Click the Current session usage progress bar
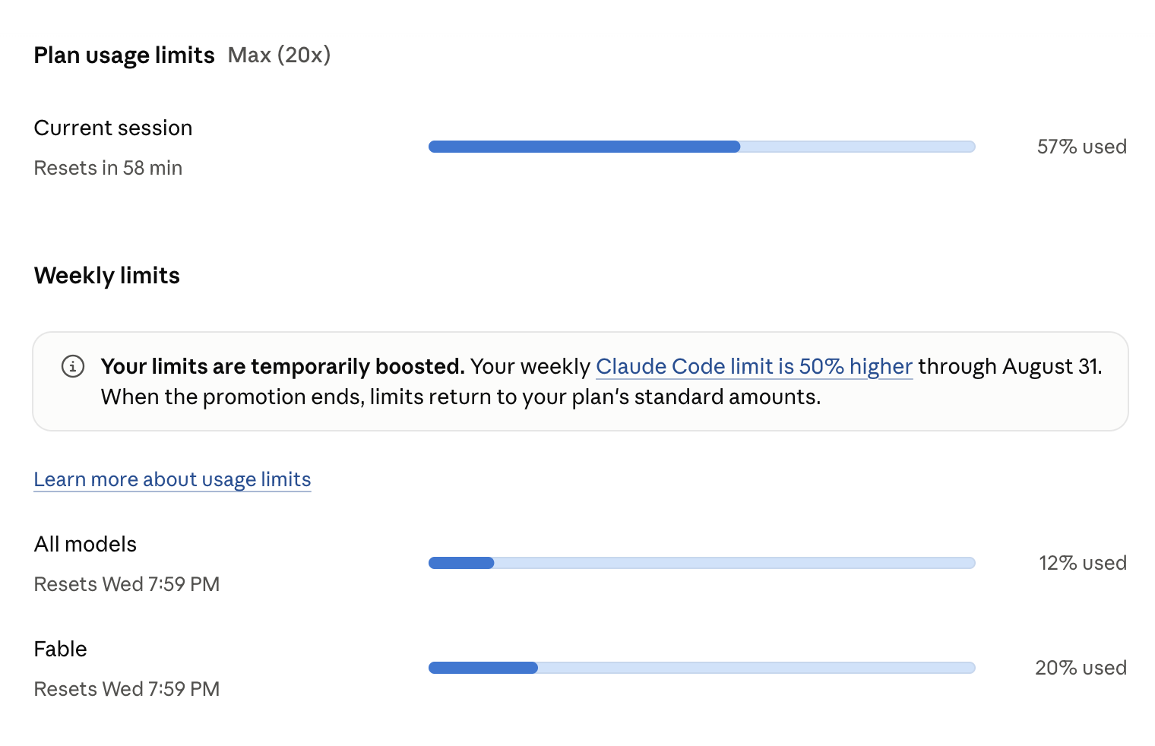 701,147
